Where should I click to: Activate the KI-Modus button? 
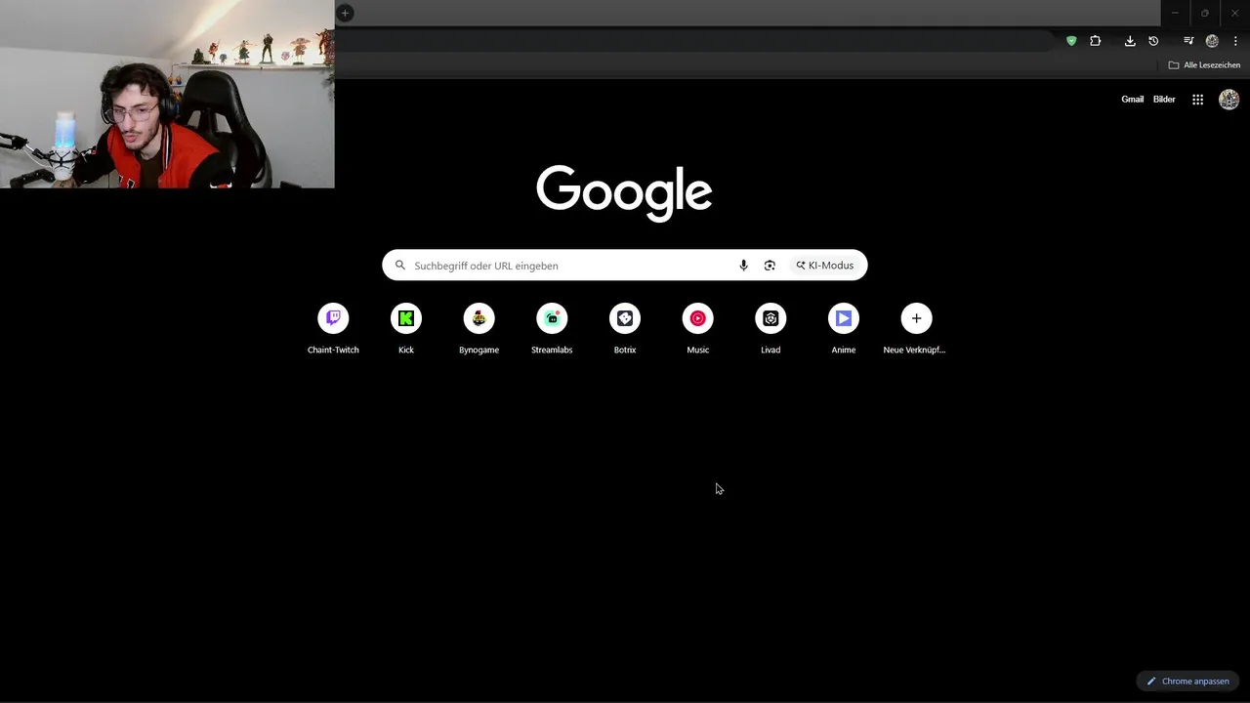click(x=824, y=266)
